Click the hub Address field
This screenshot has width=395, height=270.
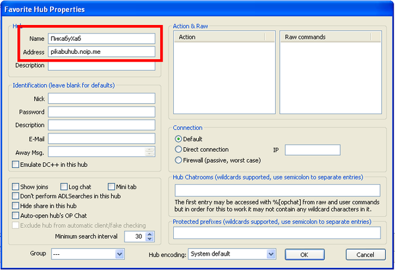point(101,52)
